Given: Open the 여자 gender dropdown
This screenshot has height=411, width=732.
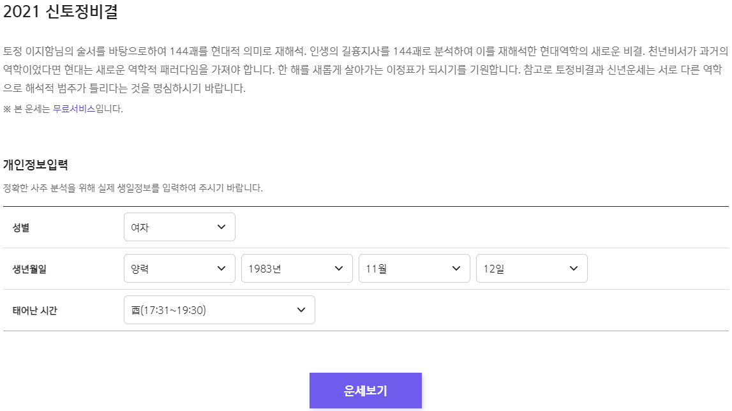Looking at the screenshot, I should (179, 227).
